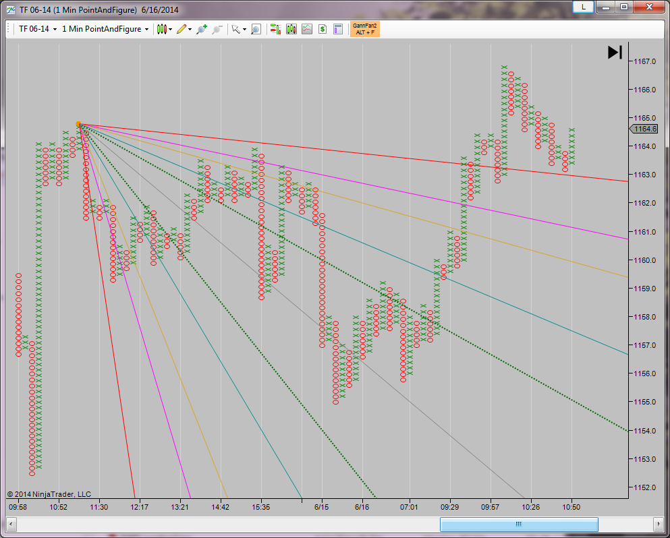Open the indicators icon
Viewport: 670px width, 538px height.
click(307, 30)
